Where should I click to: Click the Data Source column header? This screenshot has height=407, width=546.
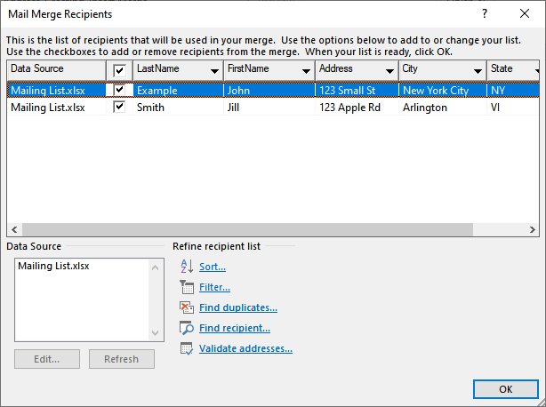tap(57, 70)
